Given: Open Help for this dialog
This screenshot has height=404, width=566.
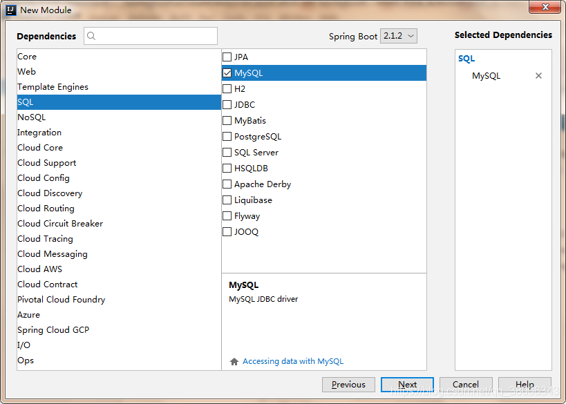Looking at the screenshot, I should click(x=525, y=385).
